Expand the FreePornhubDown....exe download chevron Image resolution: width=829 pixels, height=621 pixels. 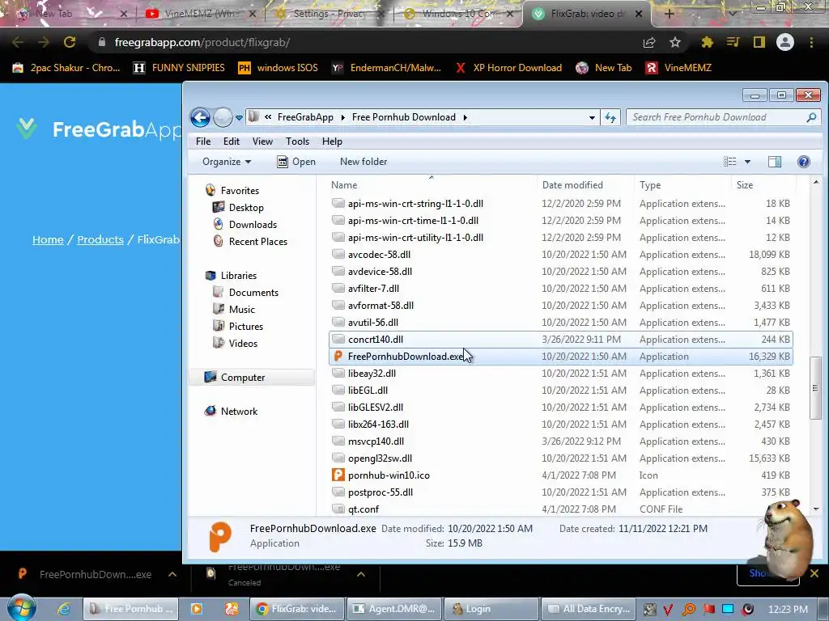(x=172, y=574)
